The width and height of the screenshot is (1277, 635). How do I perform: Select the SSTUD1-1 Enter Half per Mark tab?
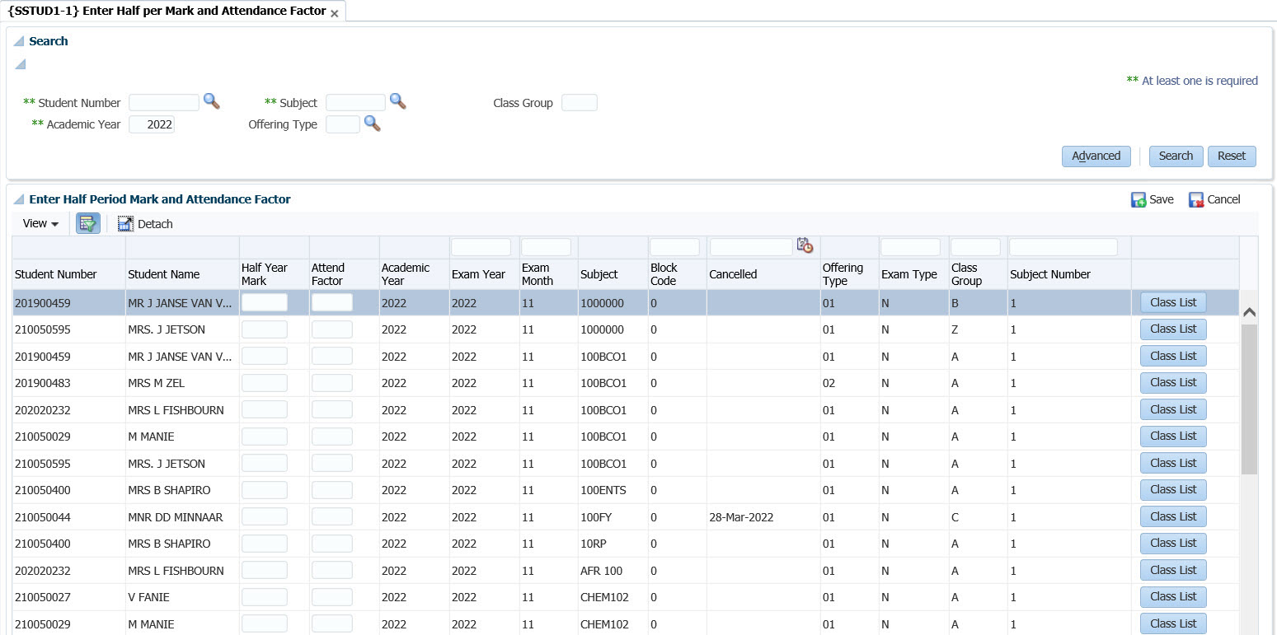(166, 12)
